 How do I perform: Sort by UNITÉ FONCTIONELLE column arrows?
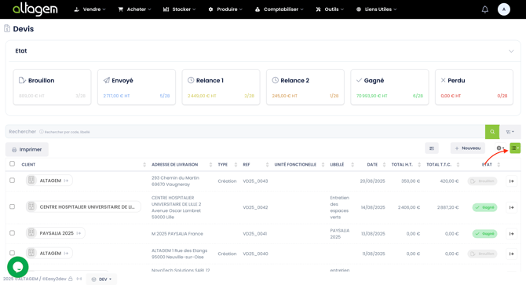(323, 165)
